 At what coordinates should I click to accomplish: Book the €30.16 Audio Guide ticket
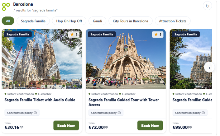click(66, 126)
